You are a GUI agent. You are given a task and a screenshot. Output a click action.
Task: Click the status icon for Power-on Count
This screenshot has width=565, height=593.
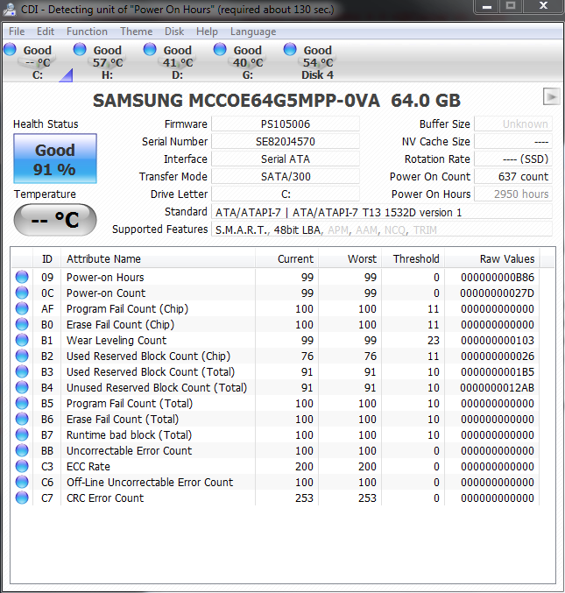point(22,293)
